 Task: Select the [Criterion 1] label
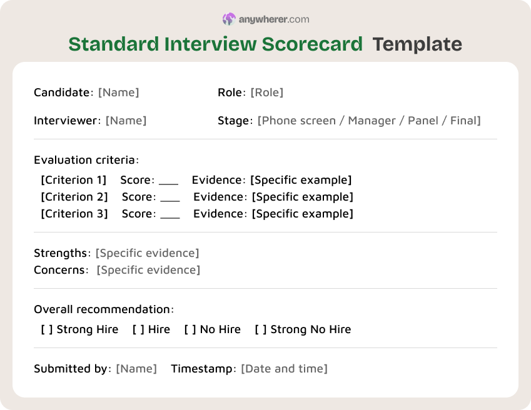point(73,180)
